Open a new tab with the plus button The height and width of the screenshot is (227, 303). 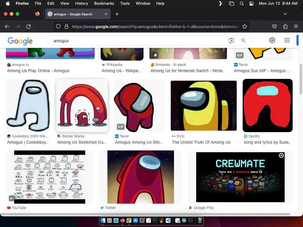pos(117,14)
